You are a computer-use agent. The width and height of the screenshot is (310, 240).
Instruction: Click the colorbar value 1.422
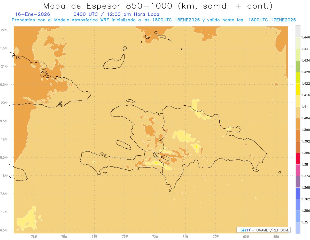pyautogui.click(x=306, y=83)
